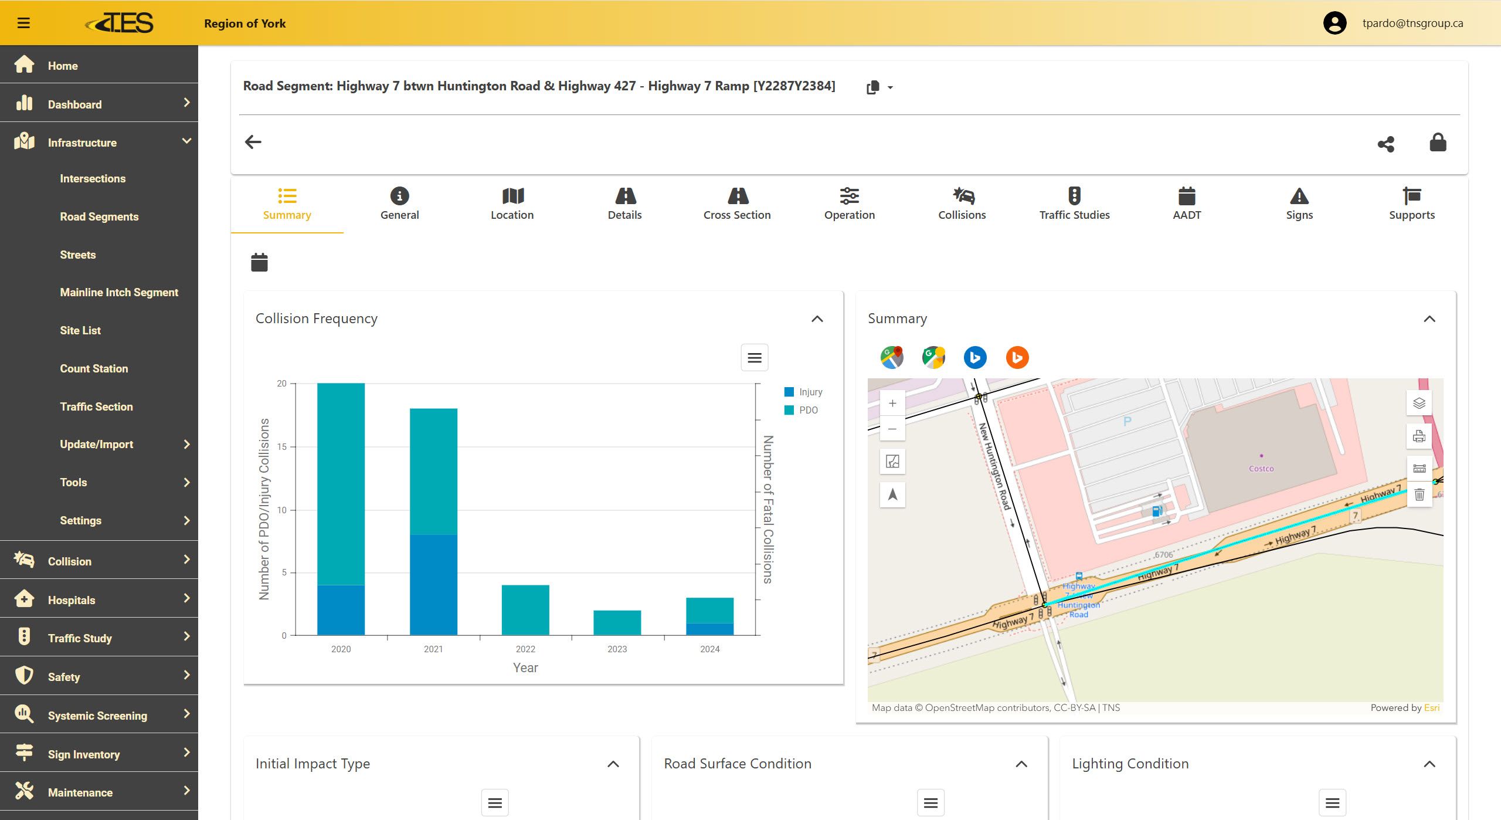Switch to the Collisions tab

tap(962, 203)
